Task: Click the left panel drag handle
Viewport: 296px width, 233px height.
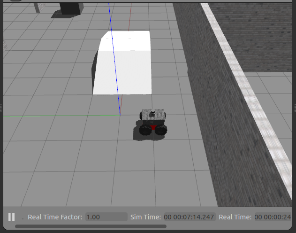Action: click(1, 109)
